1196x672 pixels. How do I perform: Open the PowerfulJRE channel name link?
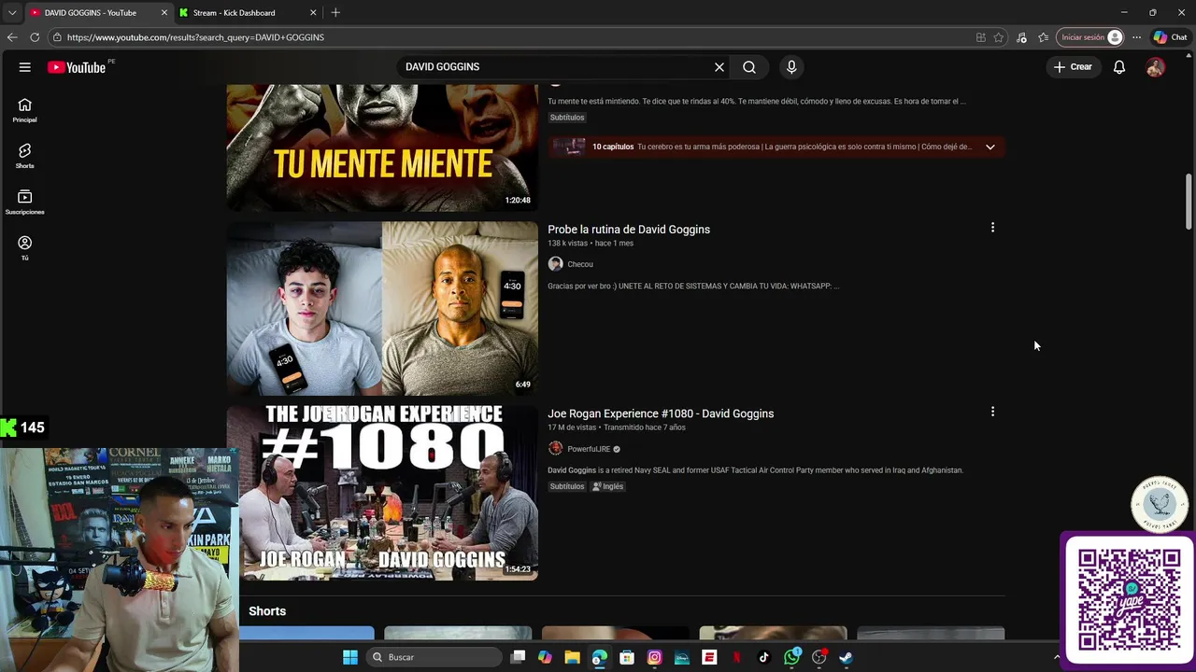point(589,449)
